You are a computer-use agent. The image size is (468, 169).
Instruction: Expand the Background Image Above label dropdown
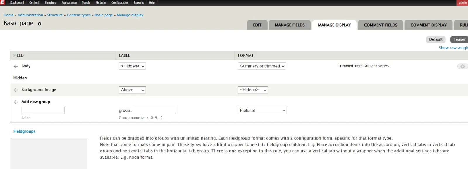click(x=132, y=90)
